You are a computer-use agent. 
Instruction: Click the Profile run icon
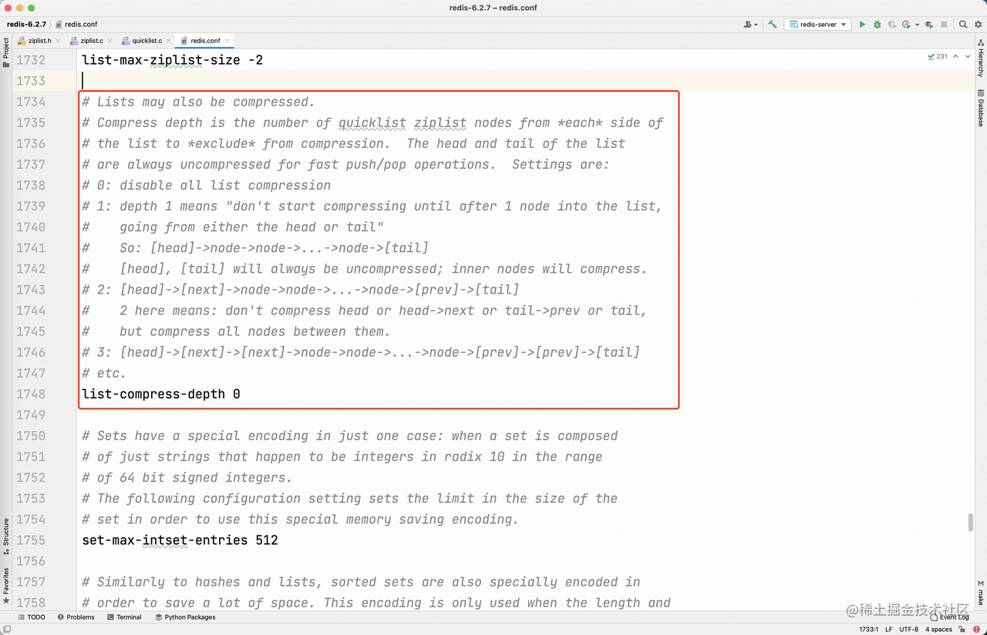click(907, 25)
